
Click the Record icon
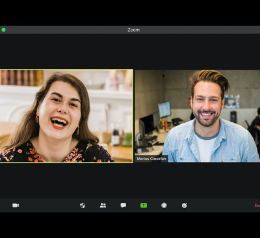tap(164, 205)
